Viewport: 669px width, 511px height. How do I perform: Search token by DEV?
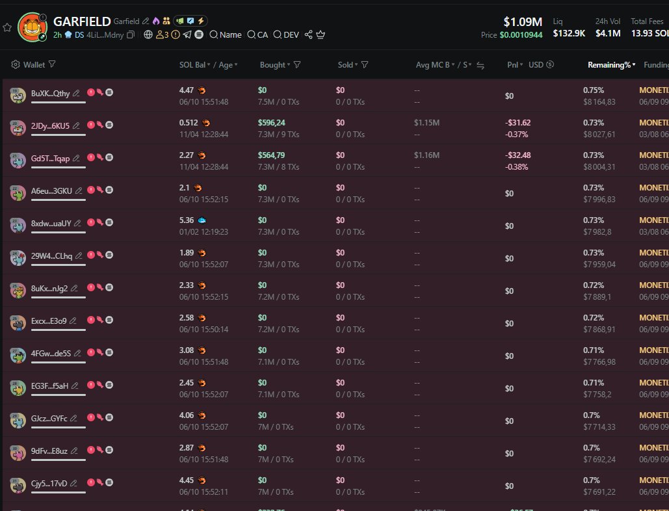[x=286, y=34]
